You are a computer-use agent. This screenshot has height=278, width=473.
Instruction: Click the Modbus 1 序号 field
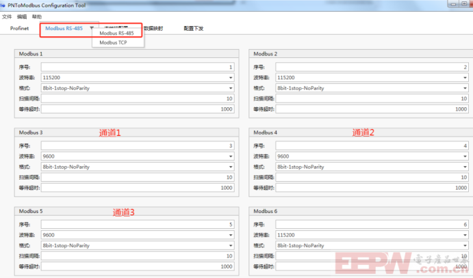click(138, 67)
